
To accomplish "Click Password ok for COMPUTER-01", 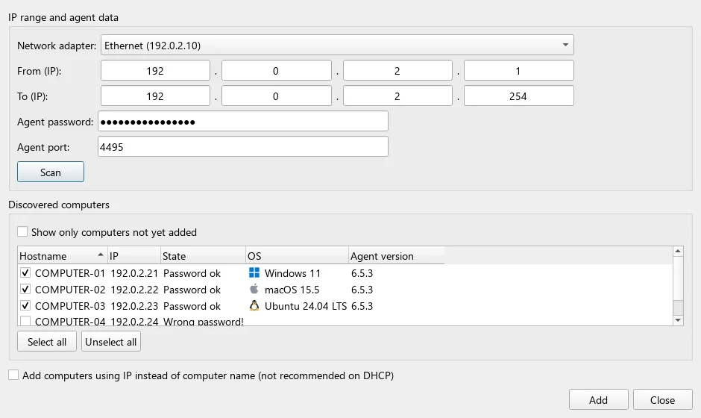I will point(192,273).
